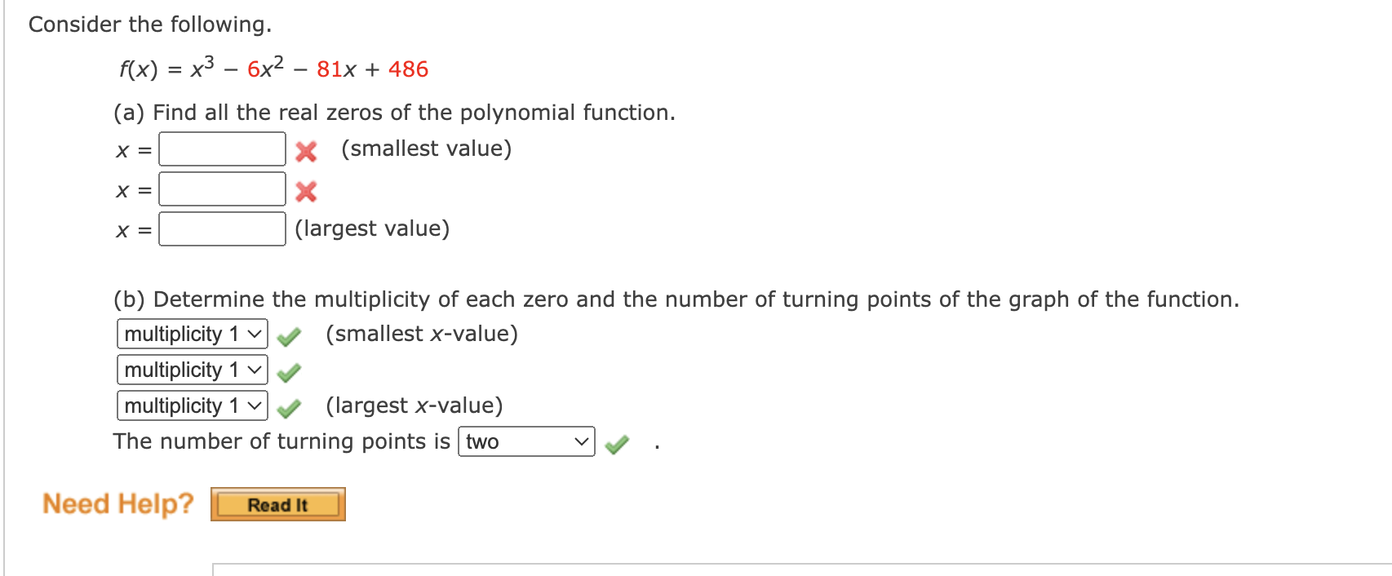This screenshot has width=1392, height=576.
Task: Click the green checkmark for largest x-value multiplicity
Action: click(x=290, y=406)
